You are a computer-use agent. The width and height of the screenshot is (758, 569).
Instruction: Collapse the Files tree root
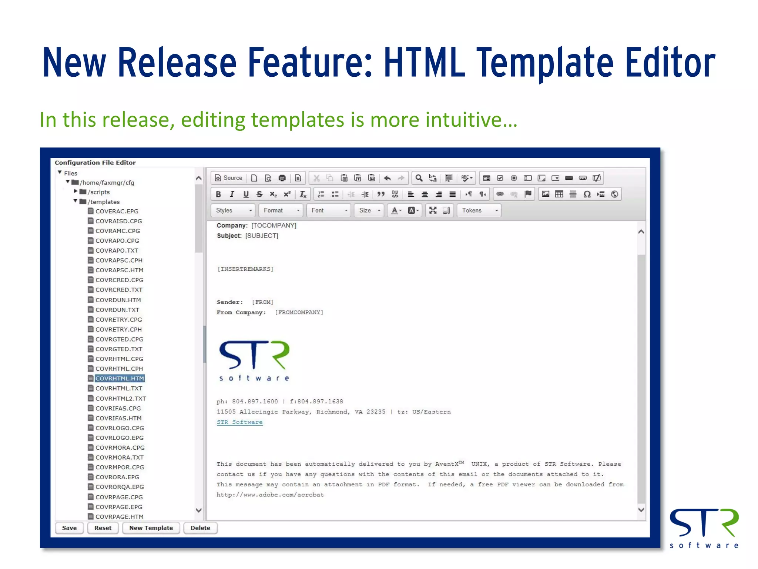60,173
